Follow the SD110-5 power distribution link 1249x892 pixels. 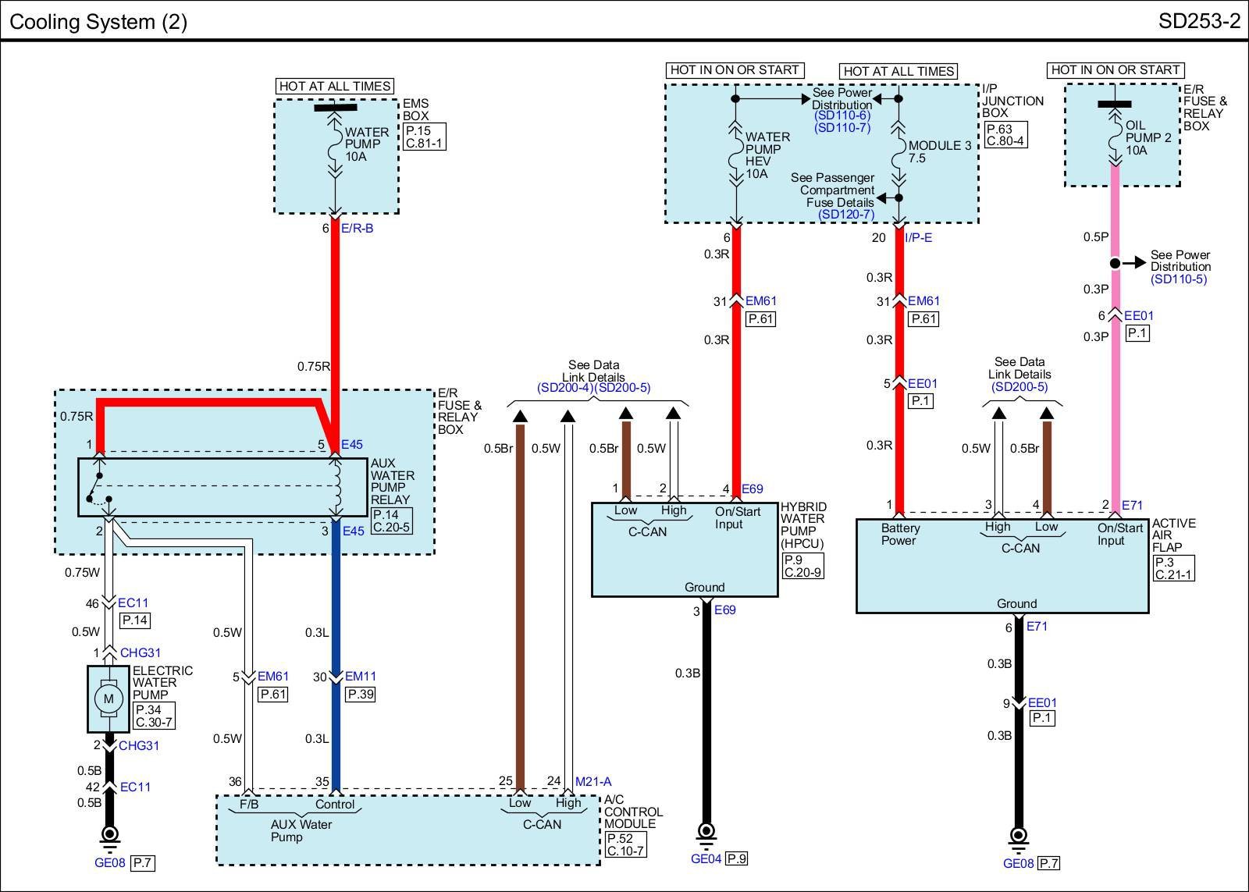point(1178,279)
